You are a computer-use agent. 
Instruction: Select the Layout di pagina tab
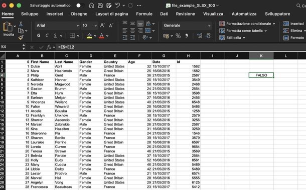[112, 14]
